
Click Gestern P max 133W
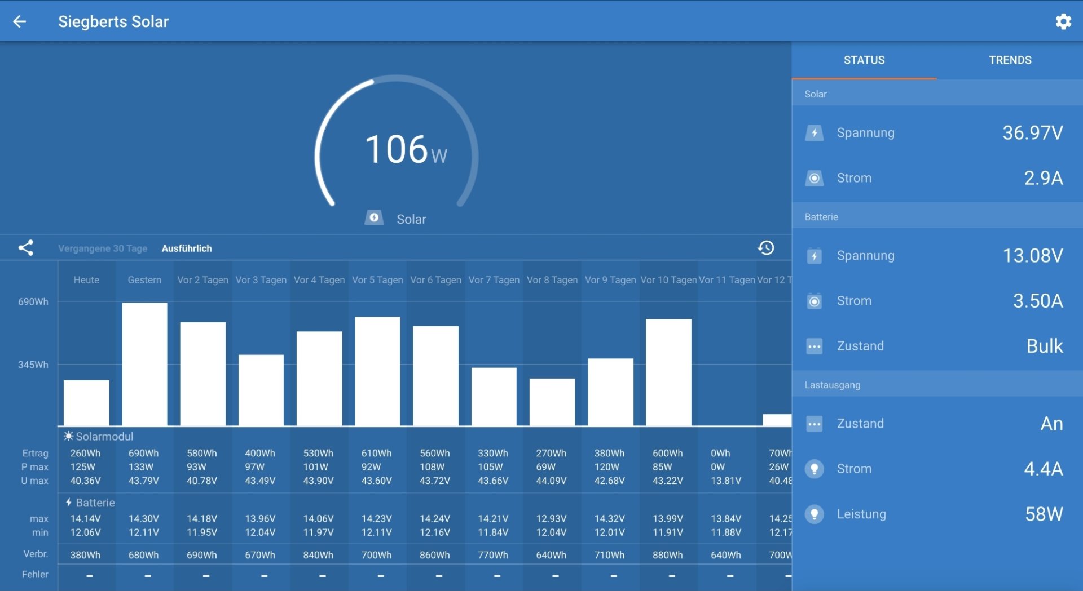point(140,467)
